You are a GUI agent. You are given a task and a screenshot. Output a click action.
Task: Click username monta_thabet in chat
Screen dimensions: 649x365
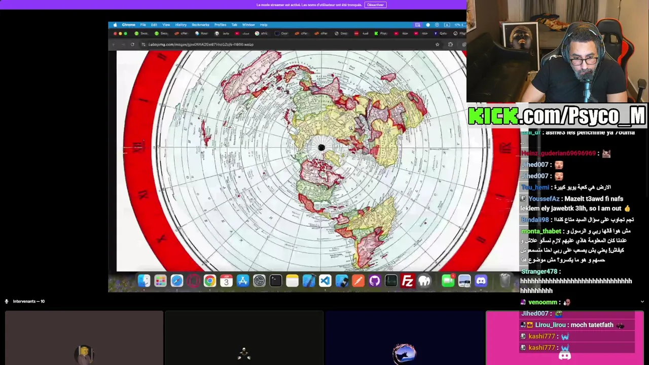pyautogui.click(x=541, y=231)
